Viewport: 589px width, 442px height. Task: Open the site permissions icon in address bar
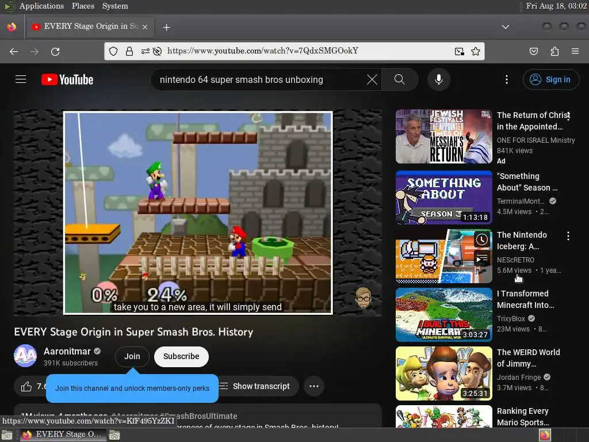click(146, 51)
